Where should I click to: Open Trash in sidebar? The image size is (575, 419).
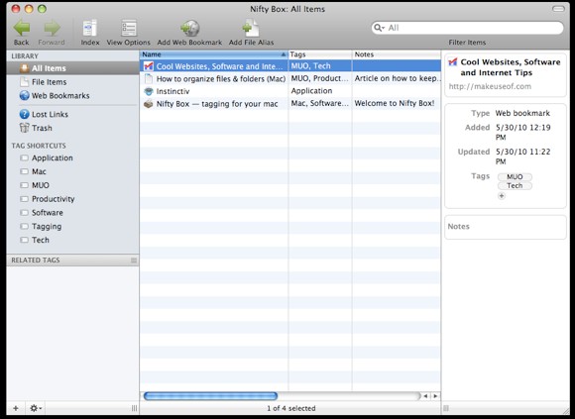72,128
